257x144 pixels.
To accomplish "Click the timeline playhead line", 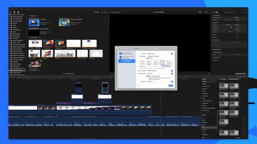I will click(x=161, y=114).
